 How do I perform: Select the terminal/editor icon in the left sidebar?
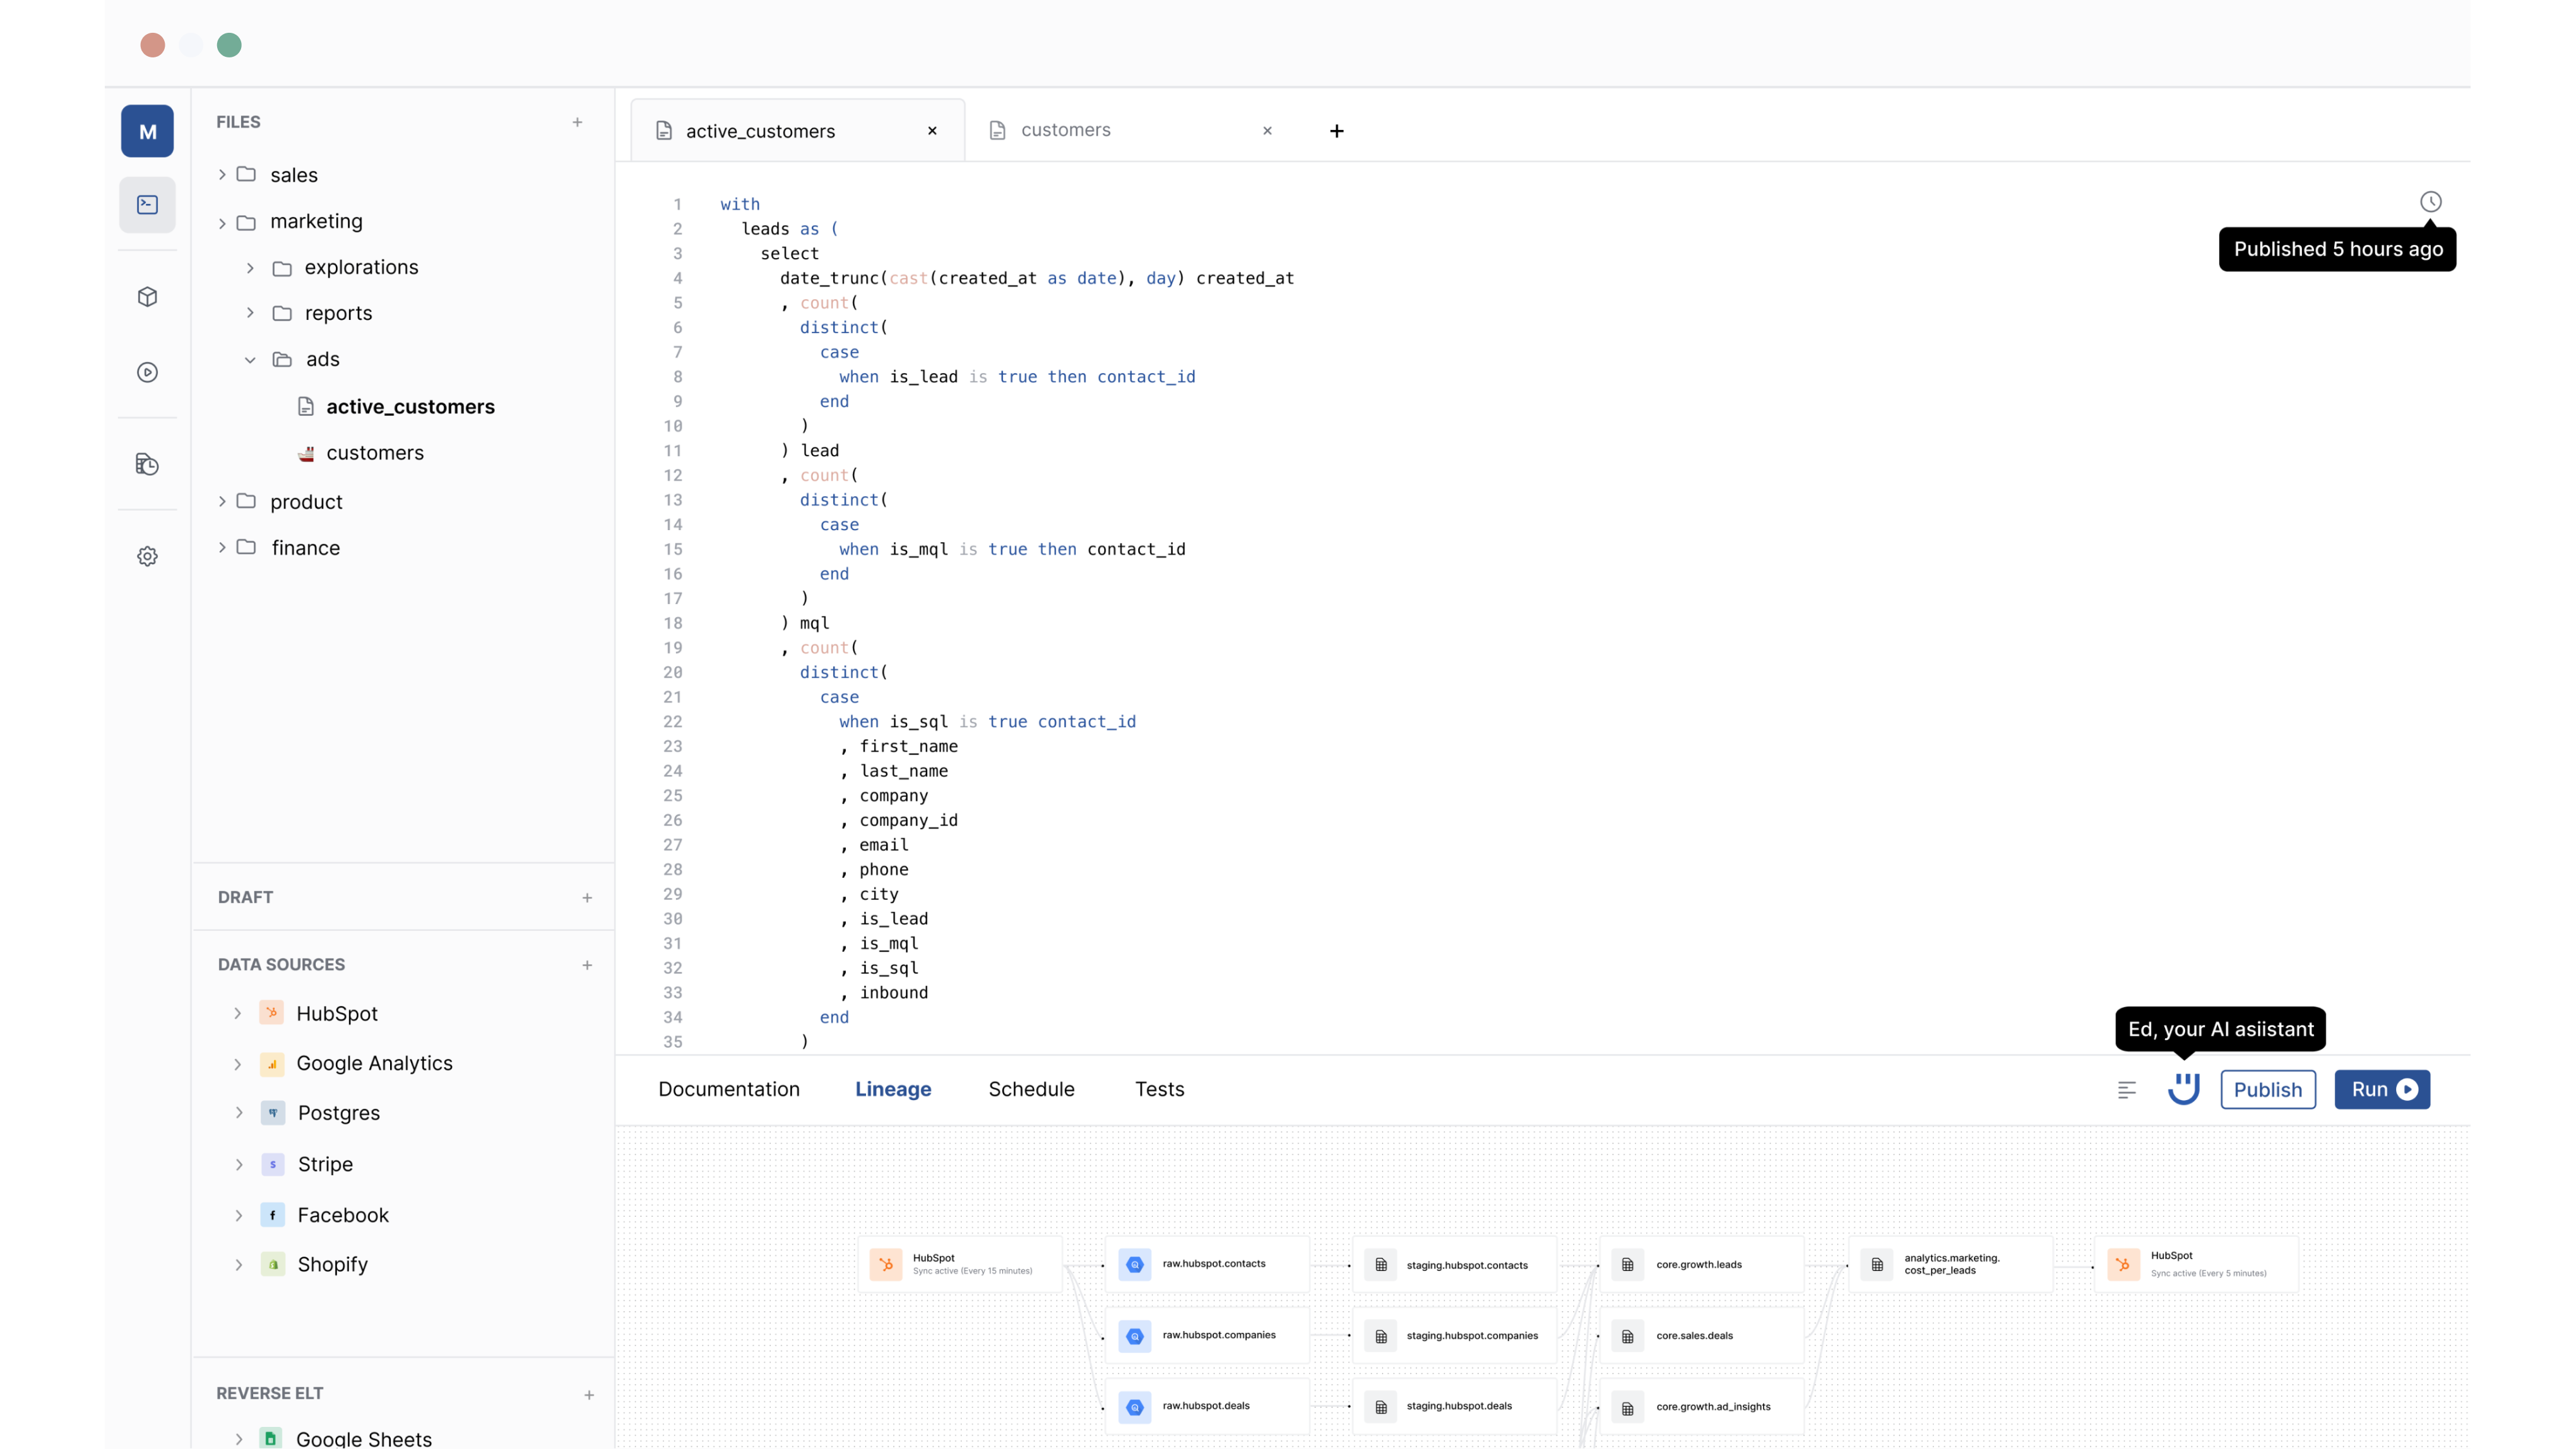pyautogui.click(x=147, y=204)
